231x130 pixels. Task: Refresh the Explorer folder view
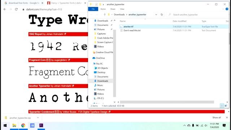point(162,14)
